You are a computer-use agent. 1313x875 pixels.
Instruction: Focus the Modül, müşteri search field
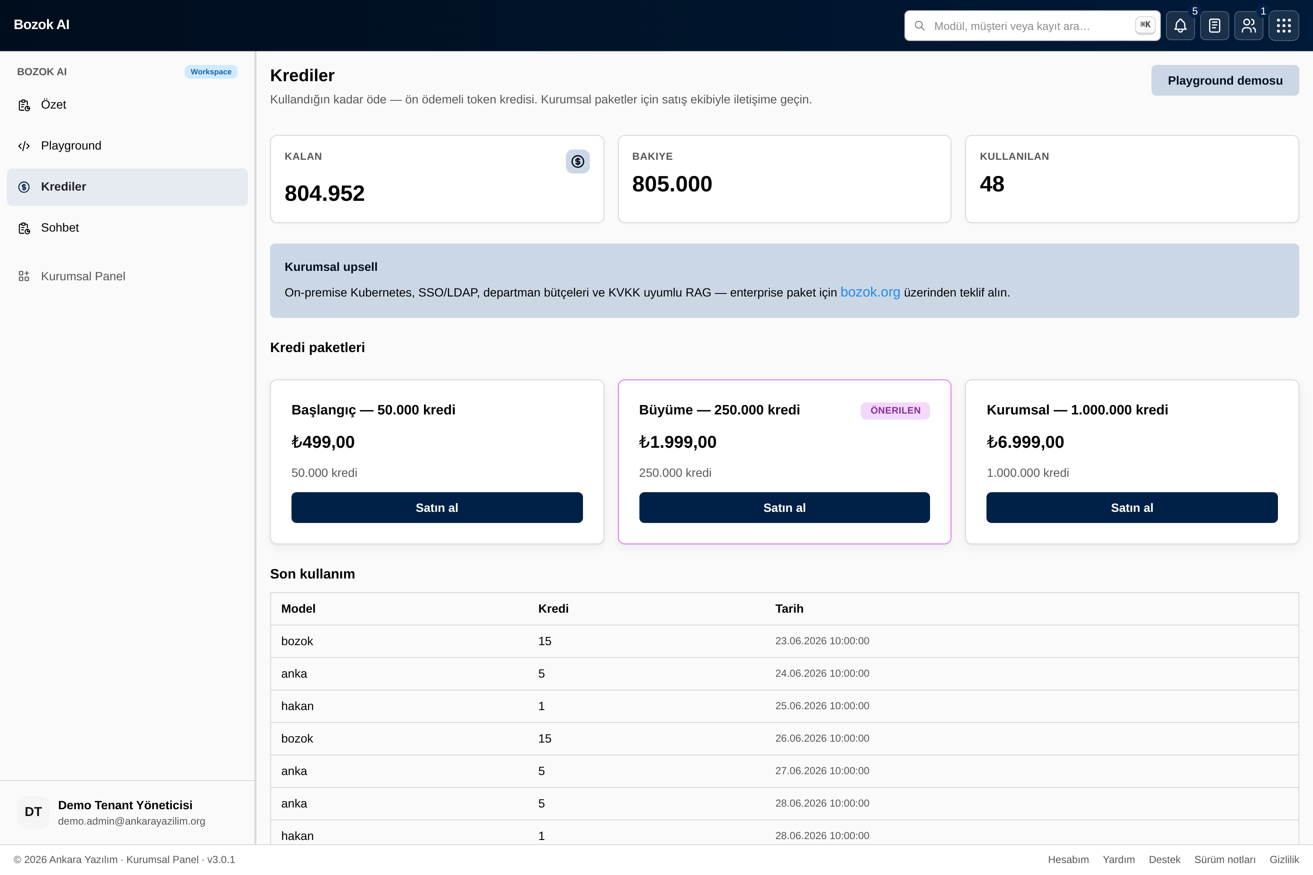(x=1032, y=26)
